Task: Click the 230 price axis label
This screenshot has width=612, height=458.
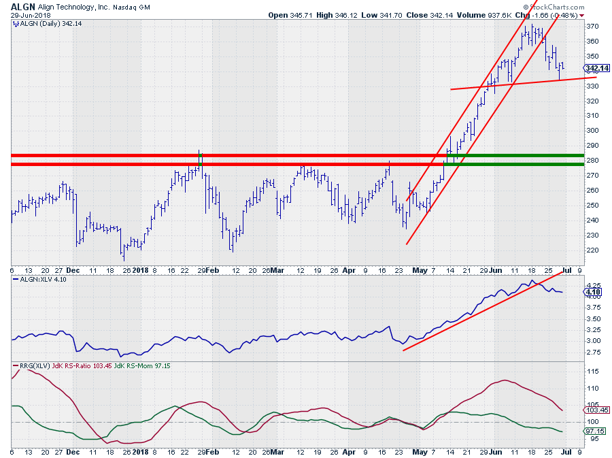Action: [x=592, y=235]
